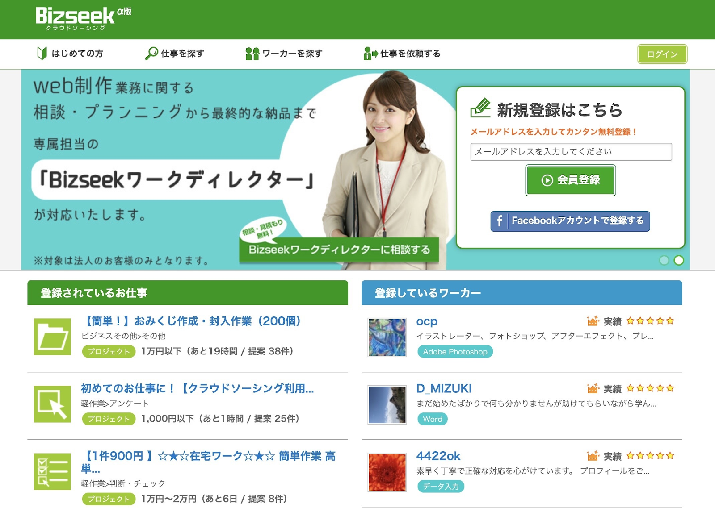This screenshot has height=512, width=715.
Task: Click the 軽作業>アンケート category text
Action: pos(115,404)
